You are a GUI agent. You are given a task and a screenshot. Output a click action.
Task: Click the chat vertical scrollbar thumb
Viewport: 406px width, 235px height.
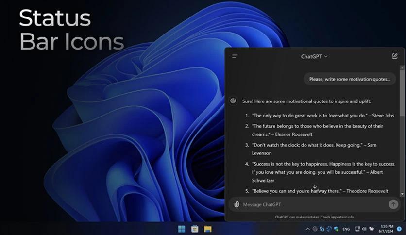point(402,93)
